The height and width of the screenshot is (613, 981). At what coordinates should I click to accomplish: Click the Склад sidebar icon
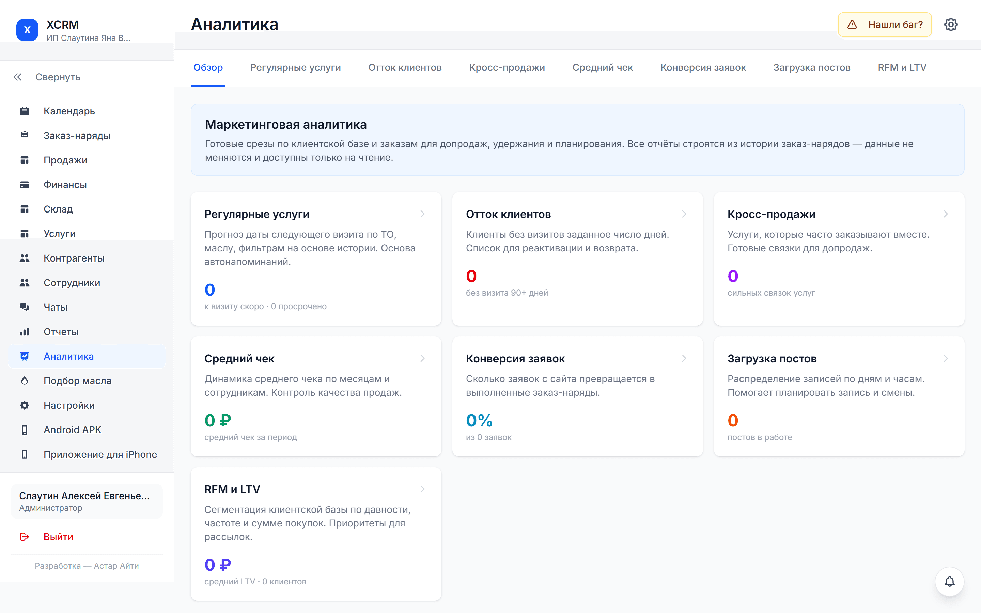tap(24, 209)
